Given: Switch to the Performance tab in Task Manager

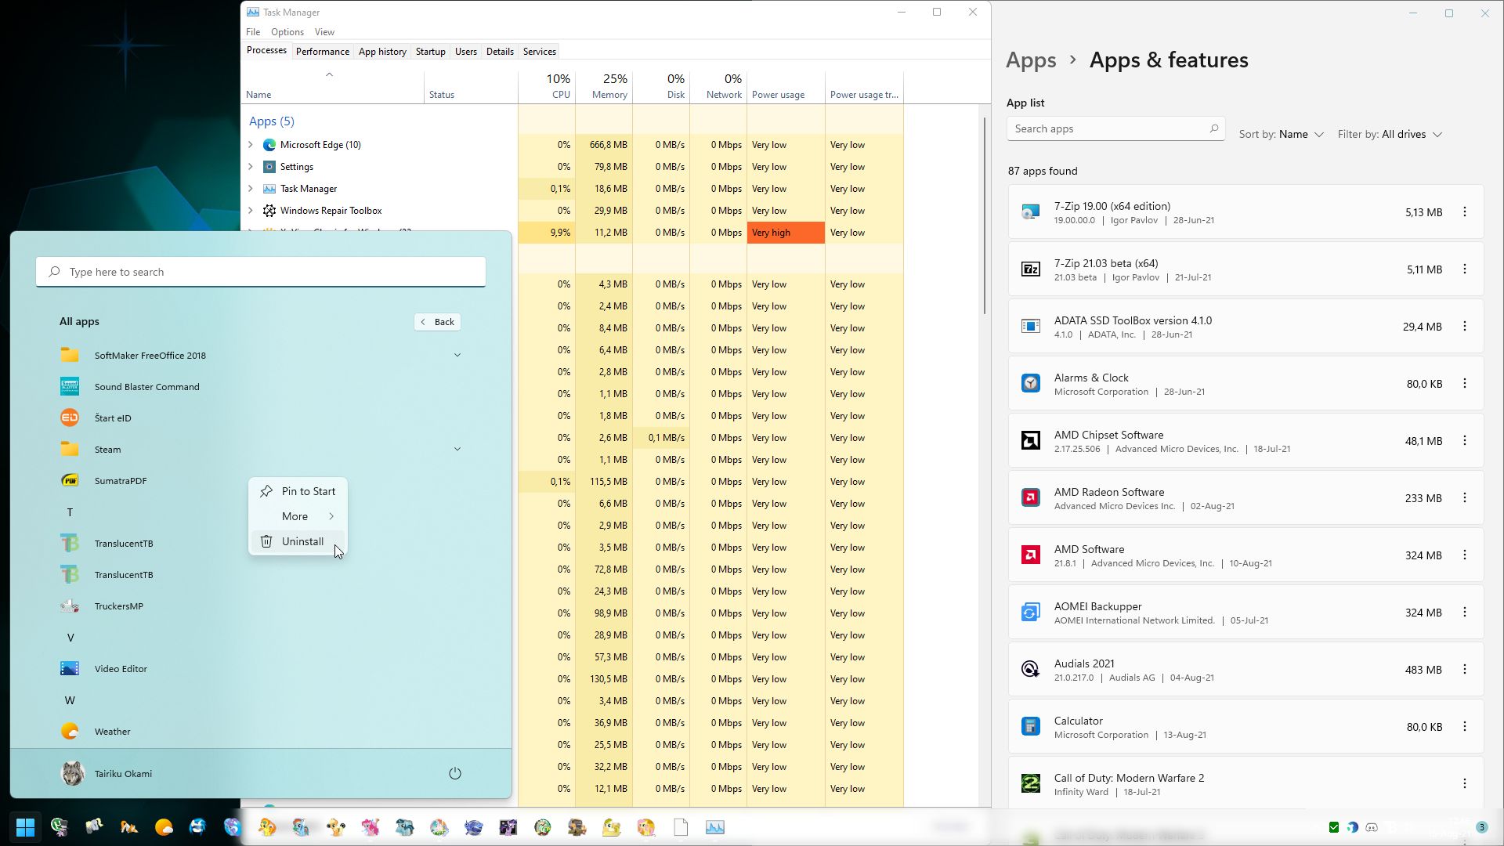Looking at the screenshot, I should [x=322, y=51].
